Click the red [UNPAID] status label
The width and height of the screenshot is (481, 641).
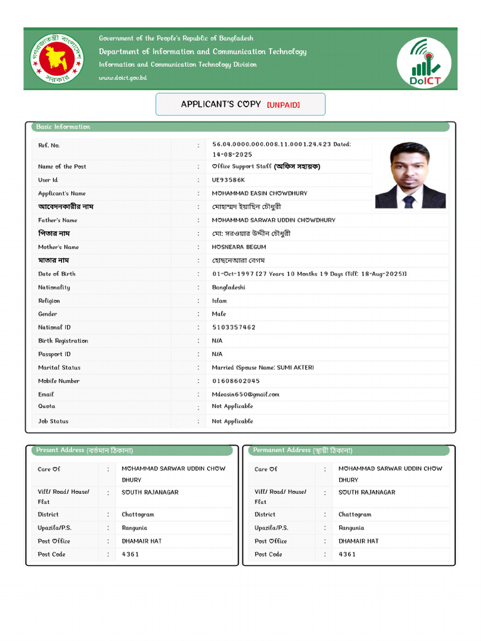pyautogui.click(x=284, y=105)
